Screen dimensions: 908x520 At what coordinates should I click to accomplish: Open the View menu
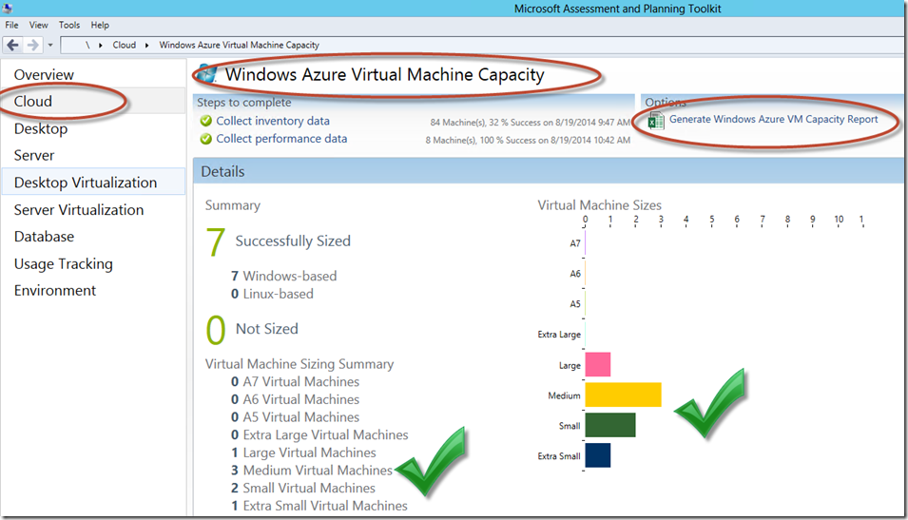coord(39,25)
